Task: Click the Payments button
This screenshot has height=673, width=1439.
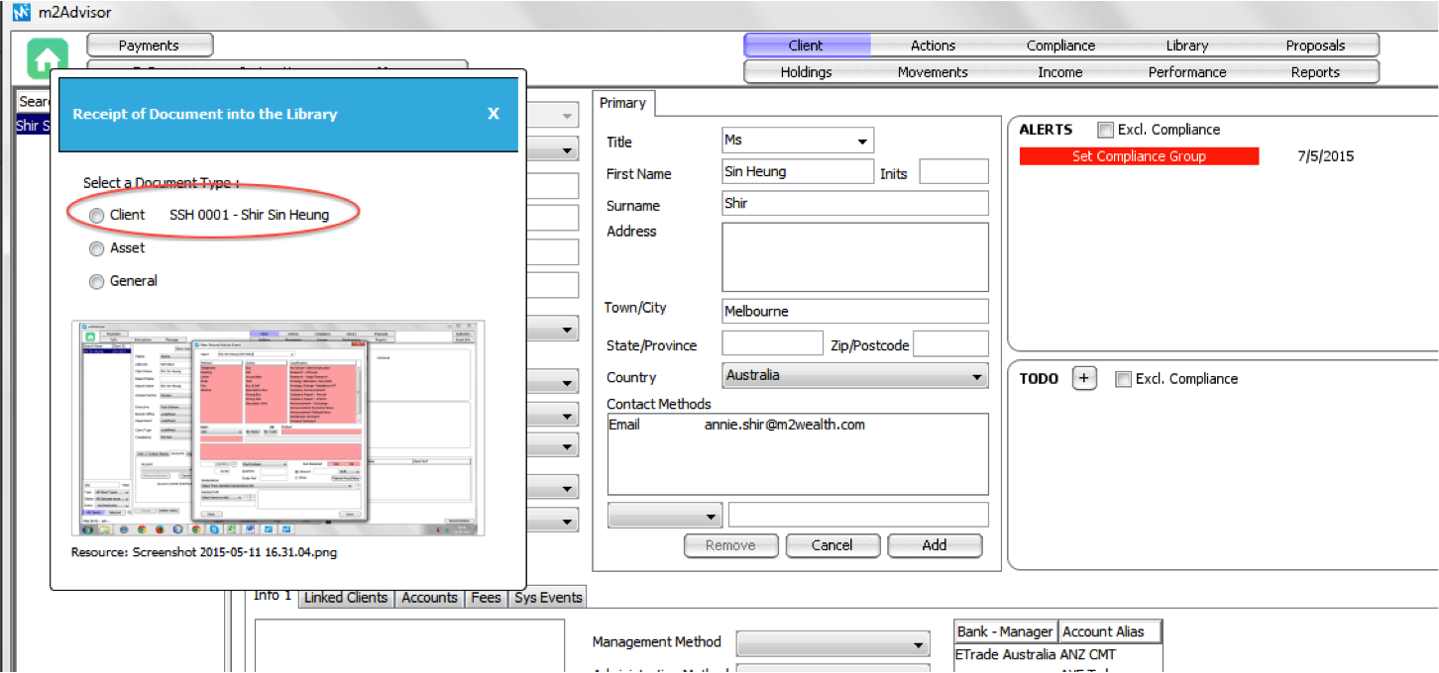Action: click(149, 46)
